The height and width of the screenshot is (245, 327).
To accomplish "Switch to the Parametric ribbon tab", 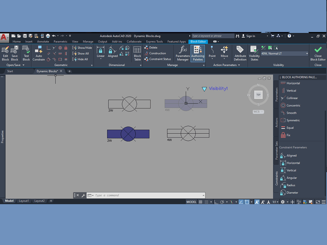I will (61, 41).
